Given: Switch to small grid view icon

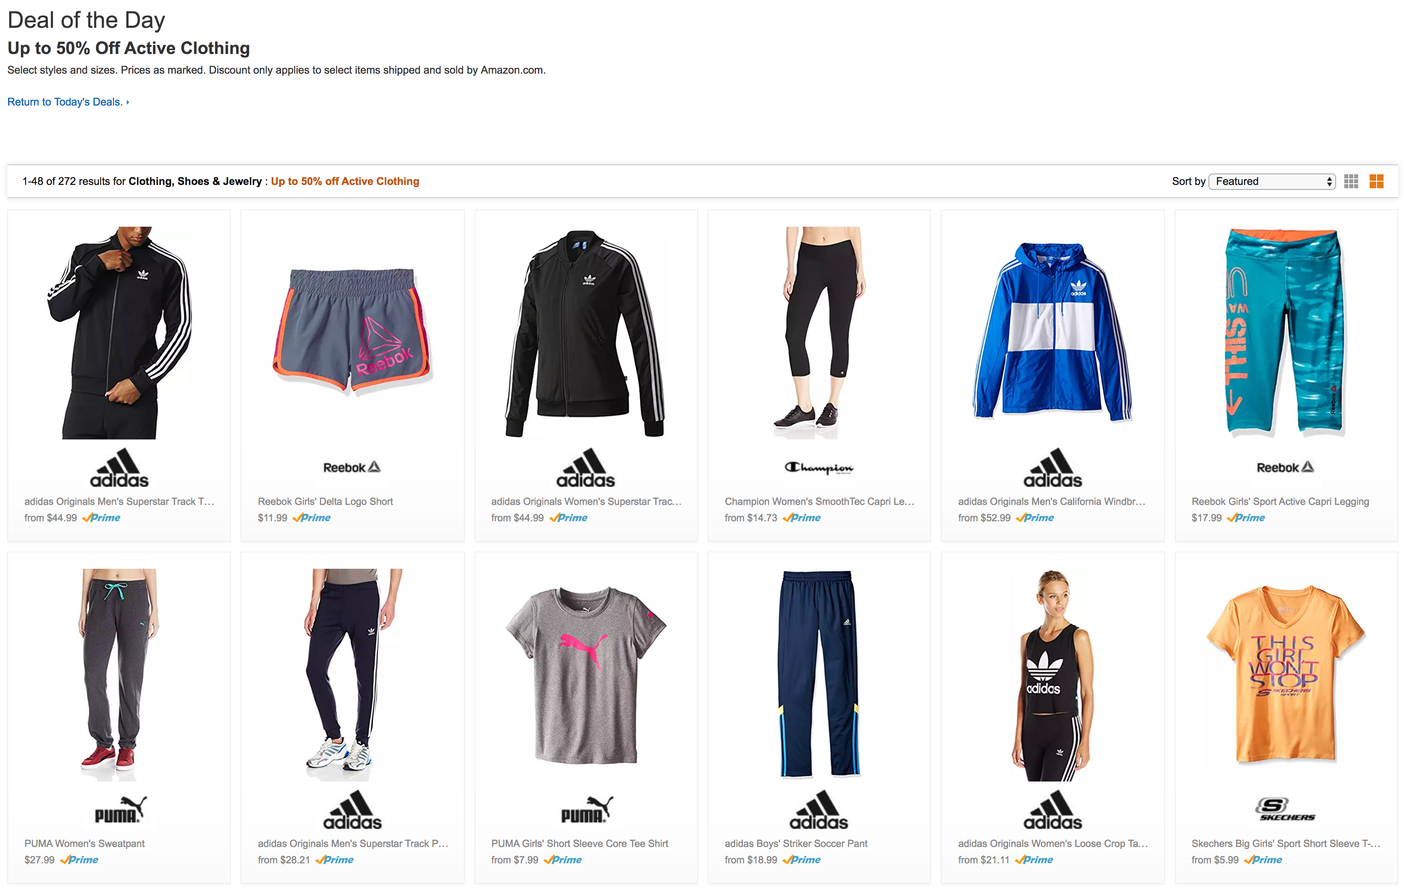Looking at the screenshot, I should point(1351,181).
